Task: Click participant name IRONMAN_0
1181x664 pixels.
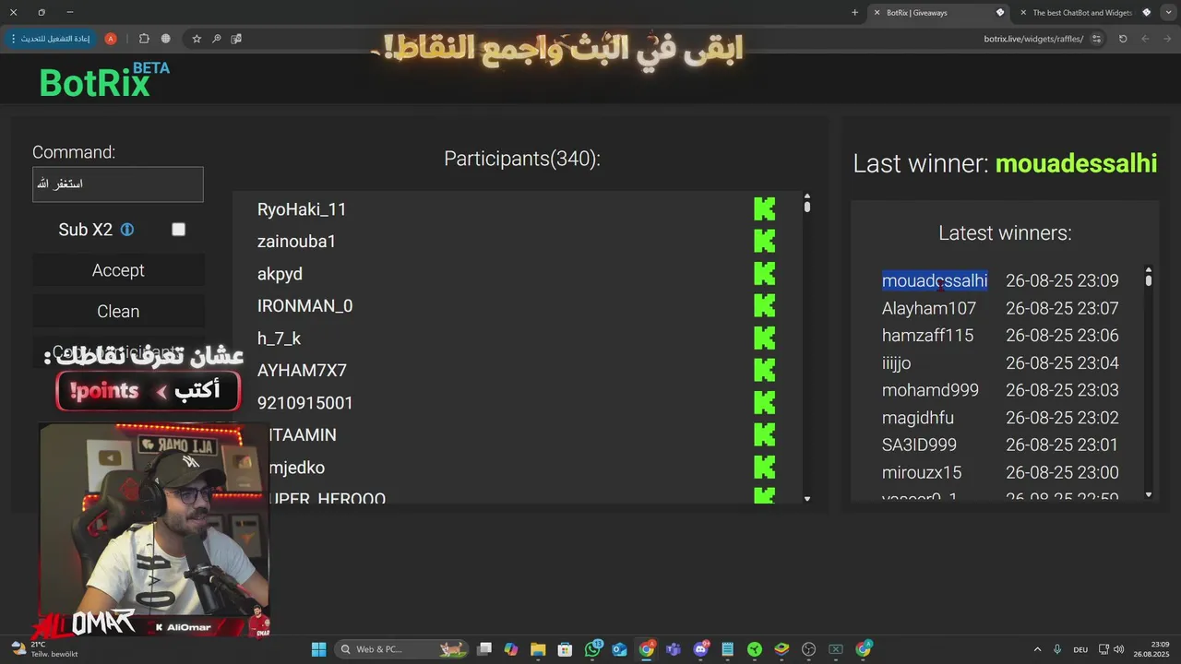Action: point(304,306)
